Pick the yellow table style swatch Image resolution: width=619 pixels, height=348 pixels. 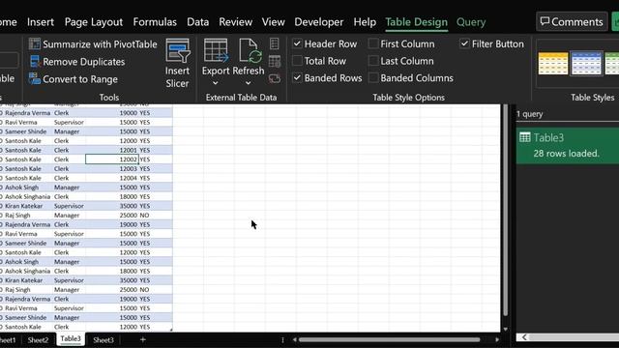[x=553, y=63]
